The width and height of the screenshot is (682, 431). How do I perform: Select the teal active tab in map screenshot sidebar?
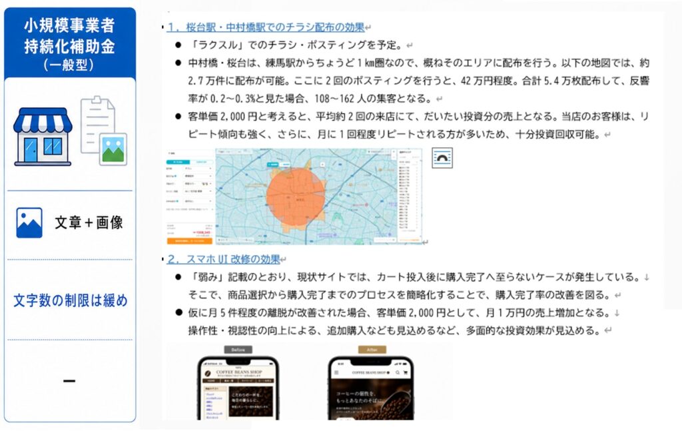[x=178, y=162]
